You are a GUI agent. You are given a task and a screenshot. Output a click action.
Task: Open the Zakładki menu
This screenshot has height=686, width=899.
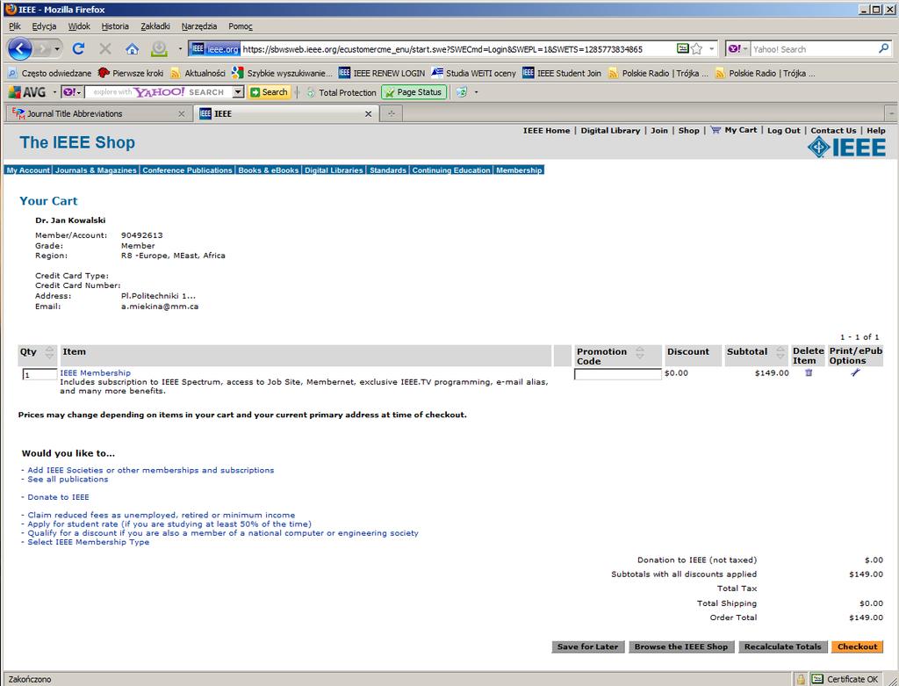pos(155,25)
